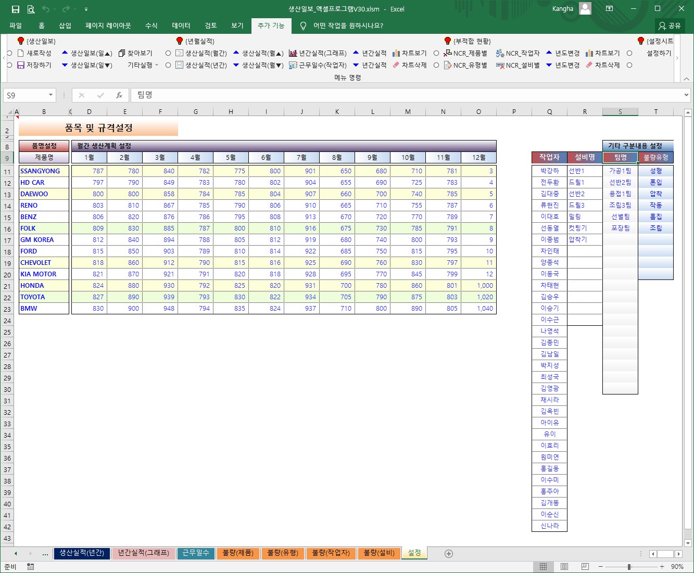Image resolution: width=694 pixels, height=573 pixels.
Task: Click the Save icon in quick access toolbar
Action: coord(16,9)
